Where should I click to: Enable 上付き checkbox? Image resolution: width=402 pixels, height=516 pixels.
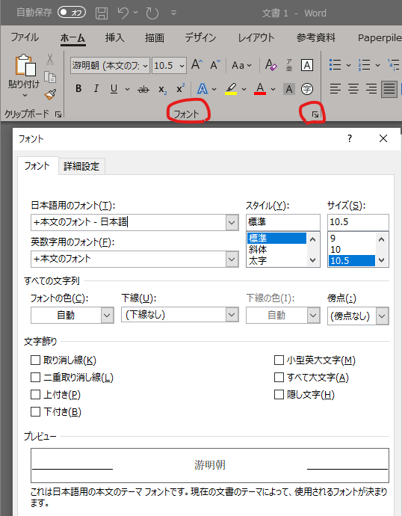pos(35,394)
